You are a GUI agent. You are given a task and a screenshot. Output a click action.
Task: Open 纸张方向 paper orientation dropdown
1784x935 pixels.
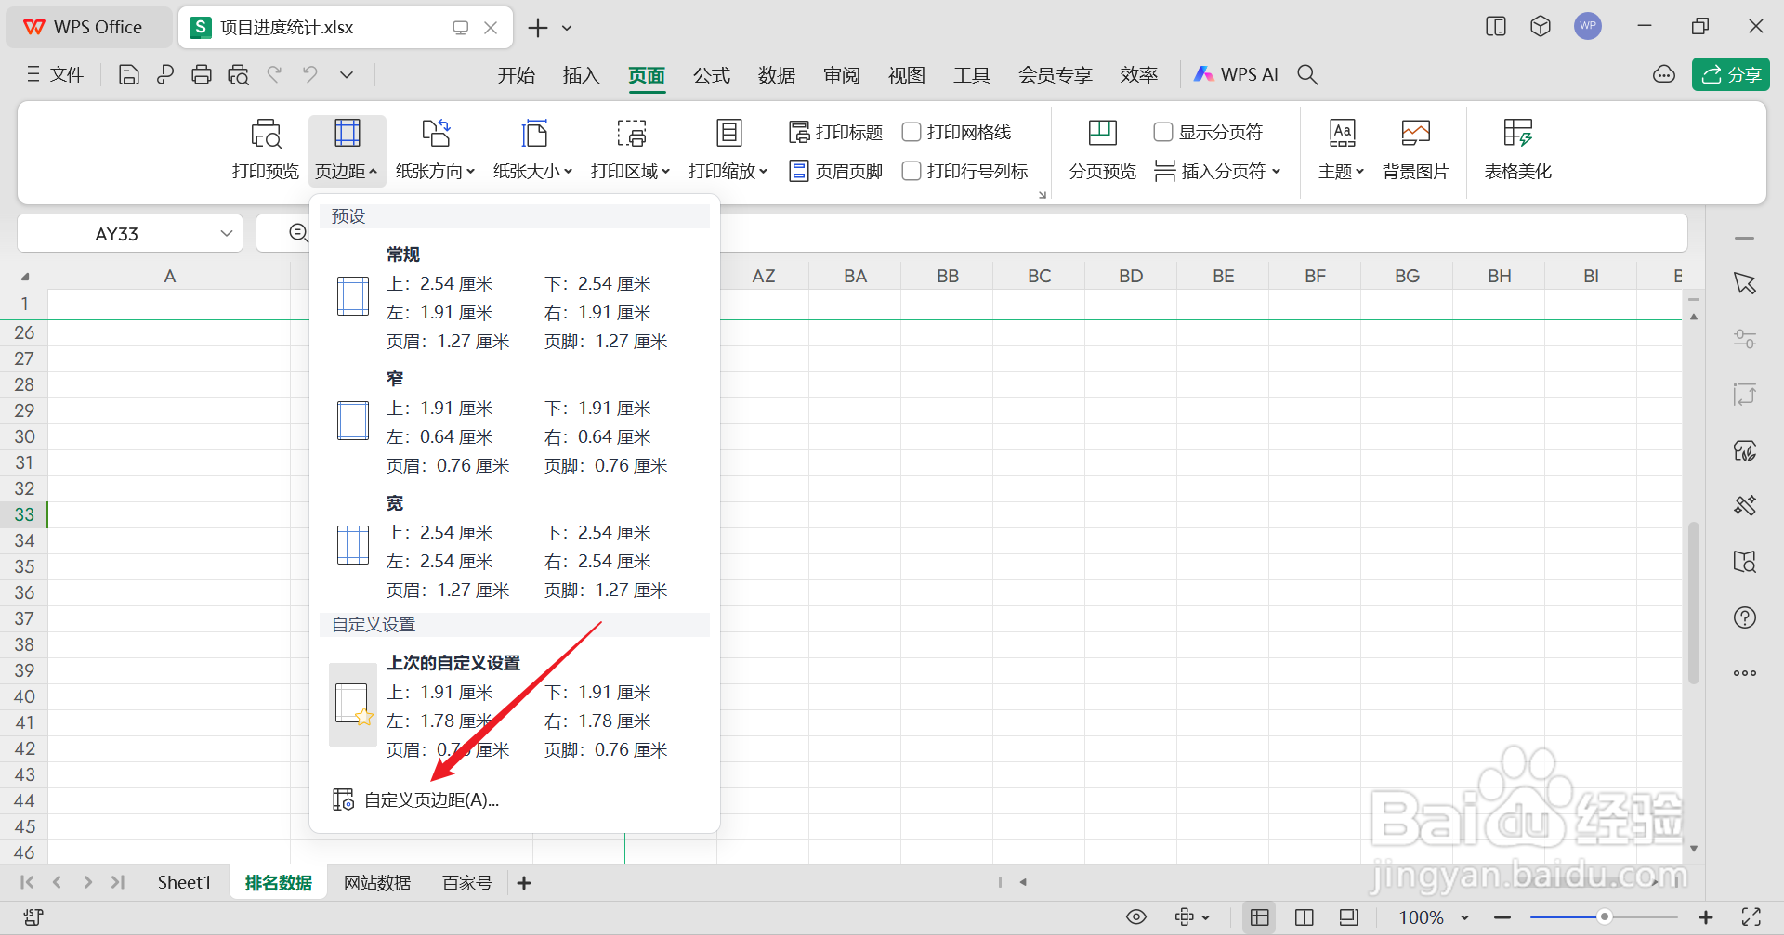tap(435, 150)
